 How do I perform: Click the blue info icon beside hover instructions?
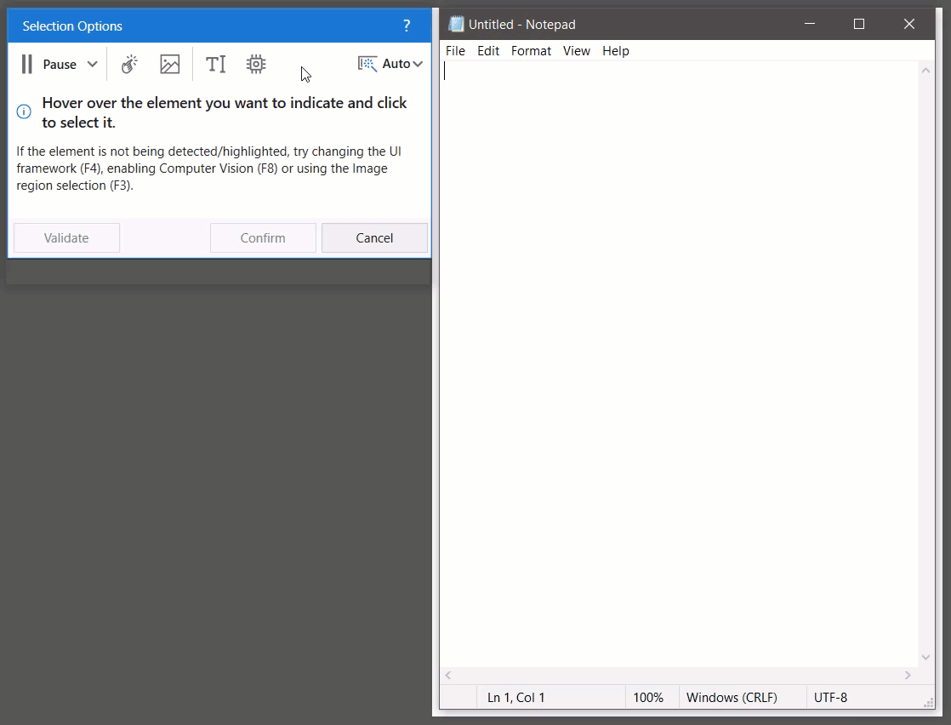pos(24,111)
